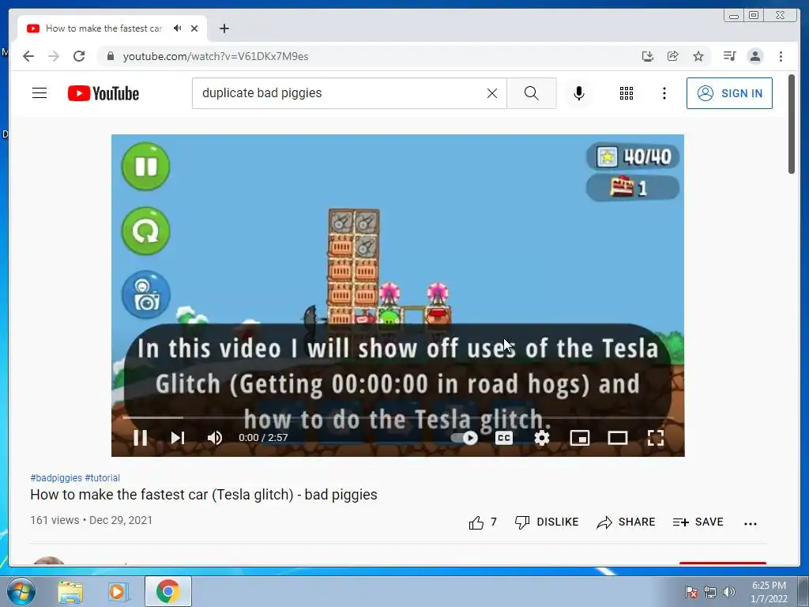The width and height of the screenshot is (809, 607).
Task: Open Chrome profile avatar
Action: 754,56
